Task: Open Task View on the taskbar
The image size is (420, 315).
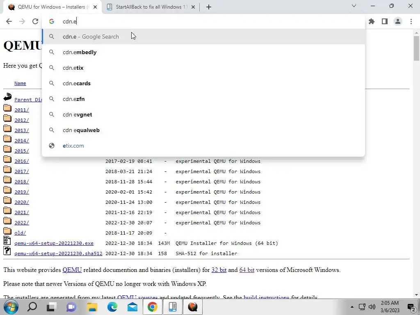Action: tap(51, 307)
